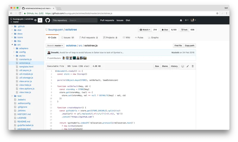
Task: Open the notifications bell
Action: pyautogui.click(x=181, y=20)
